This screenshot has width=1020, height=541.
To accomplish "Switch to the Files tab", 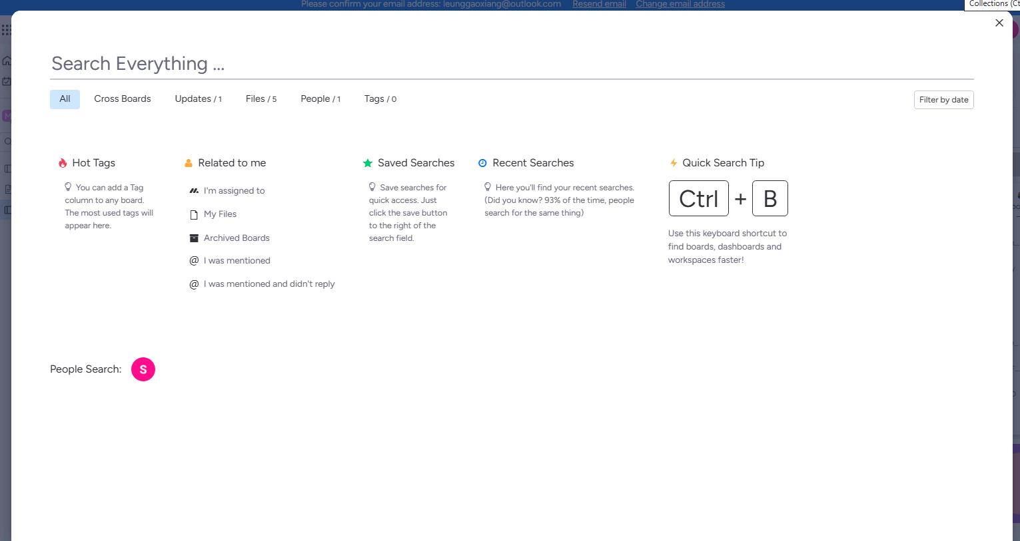I will 260,99.
